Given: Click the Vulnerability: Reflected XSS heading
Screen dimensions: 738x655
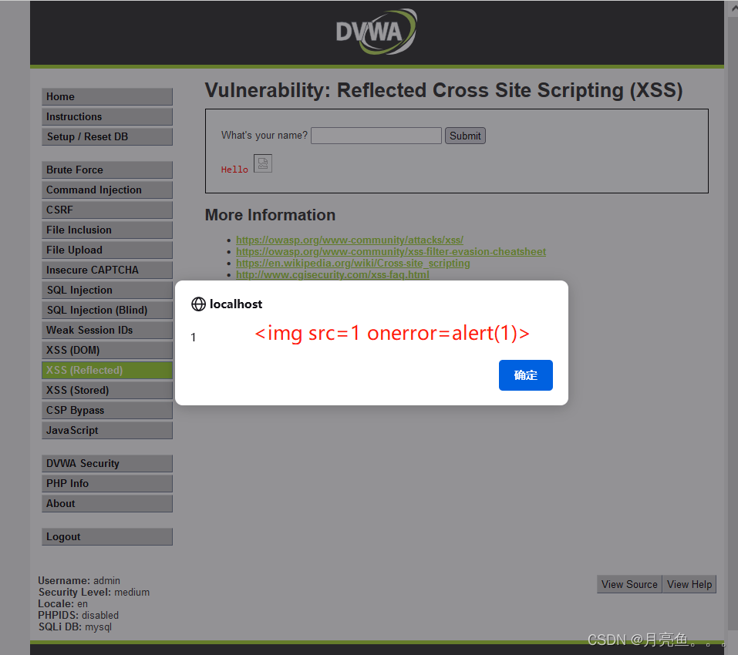Looking at the screenshot, I should pyautogui.click(x=443, y=90).
